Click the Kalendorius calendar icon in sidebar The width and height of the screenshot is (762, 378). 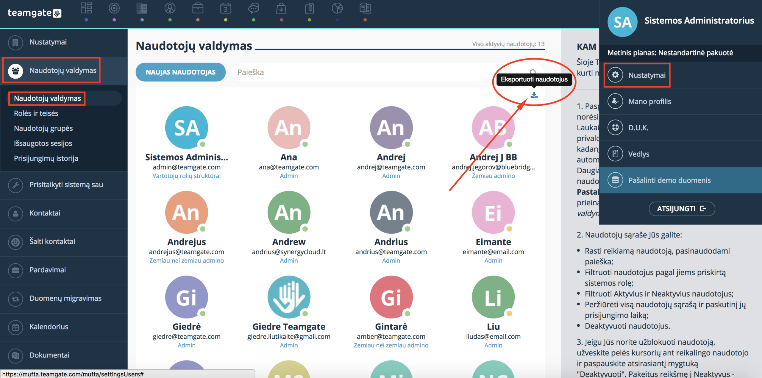click(x=15, y=327)
